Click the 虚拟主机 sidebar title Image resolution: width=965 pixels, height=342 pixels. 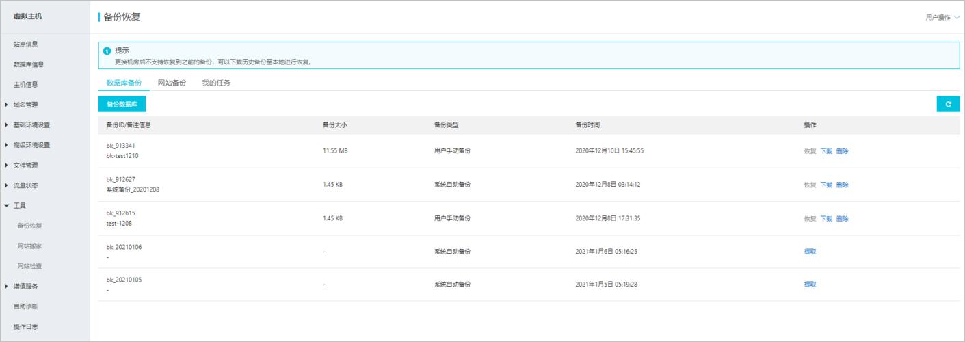point(27,16)
